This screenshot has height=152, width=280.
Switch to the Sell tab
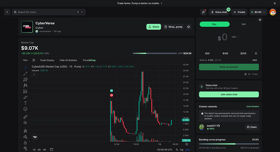click(243, 24)
